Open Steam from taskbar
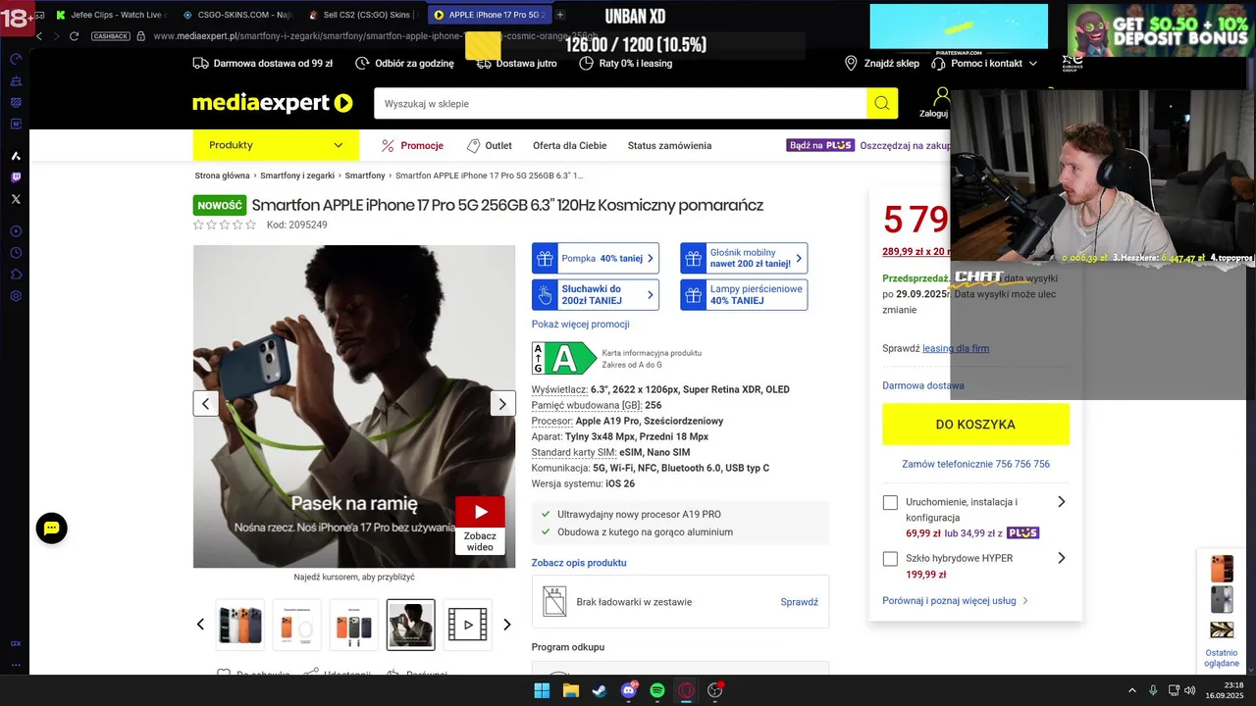Screen dimensions: 1256x706 599,690
